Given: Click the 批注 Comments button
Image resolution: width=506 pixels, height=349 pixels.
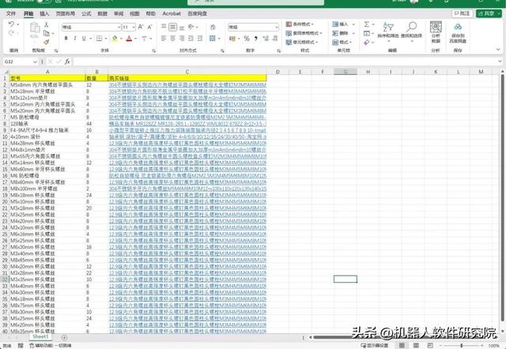Looking at the screenshot, I should pos(462,13).
